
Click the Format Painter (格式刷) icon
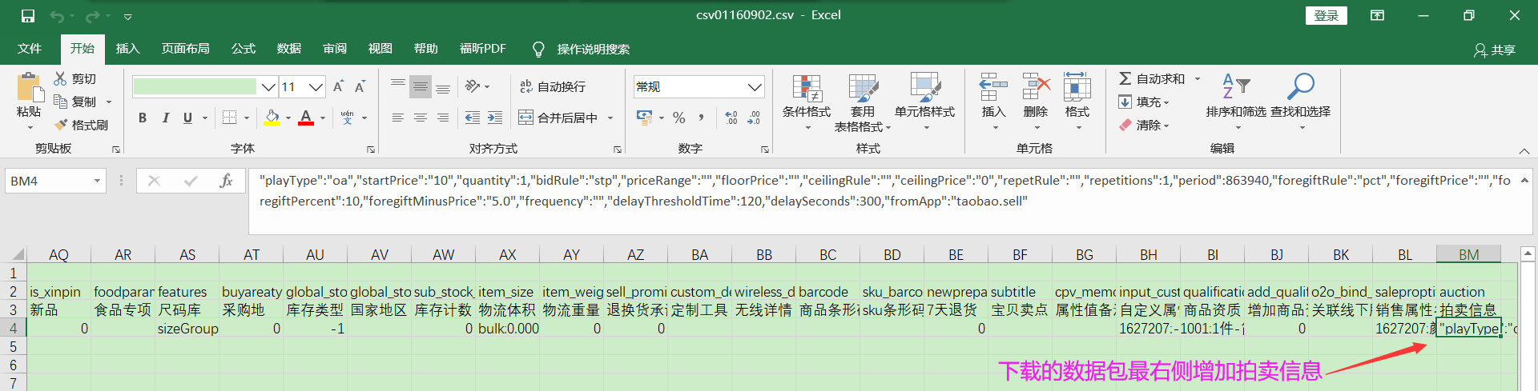[x=61, y=125]
